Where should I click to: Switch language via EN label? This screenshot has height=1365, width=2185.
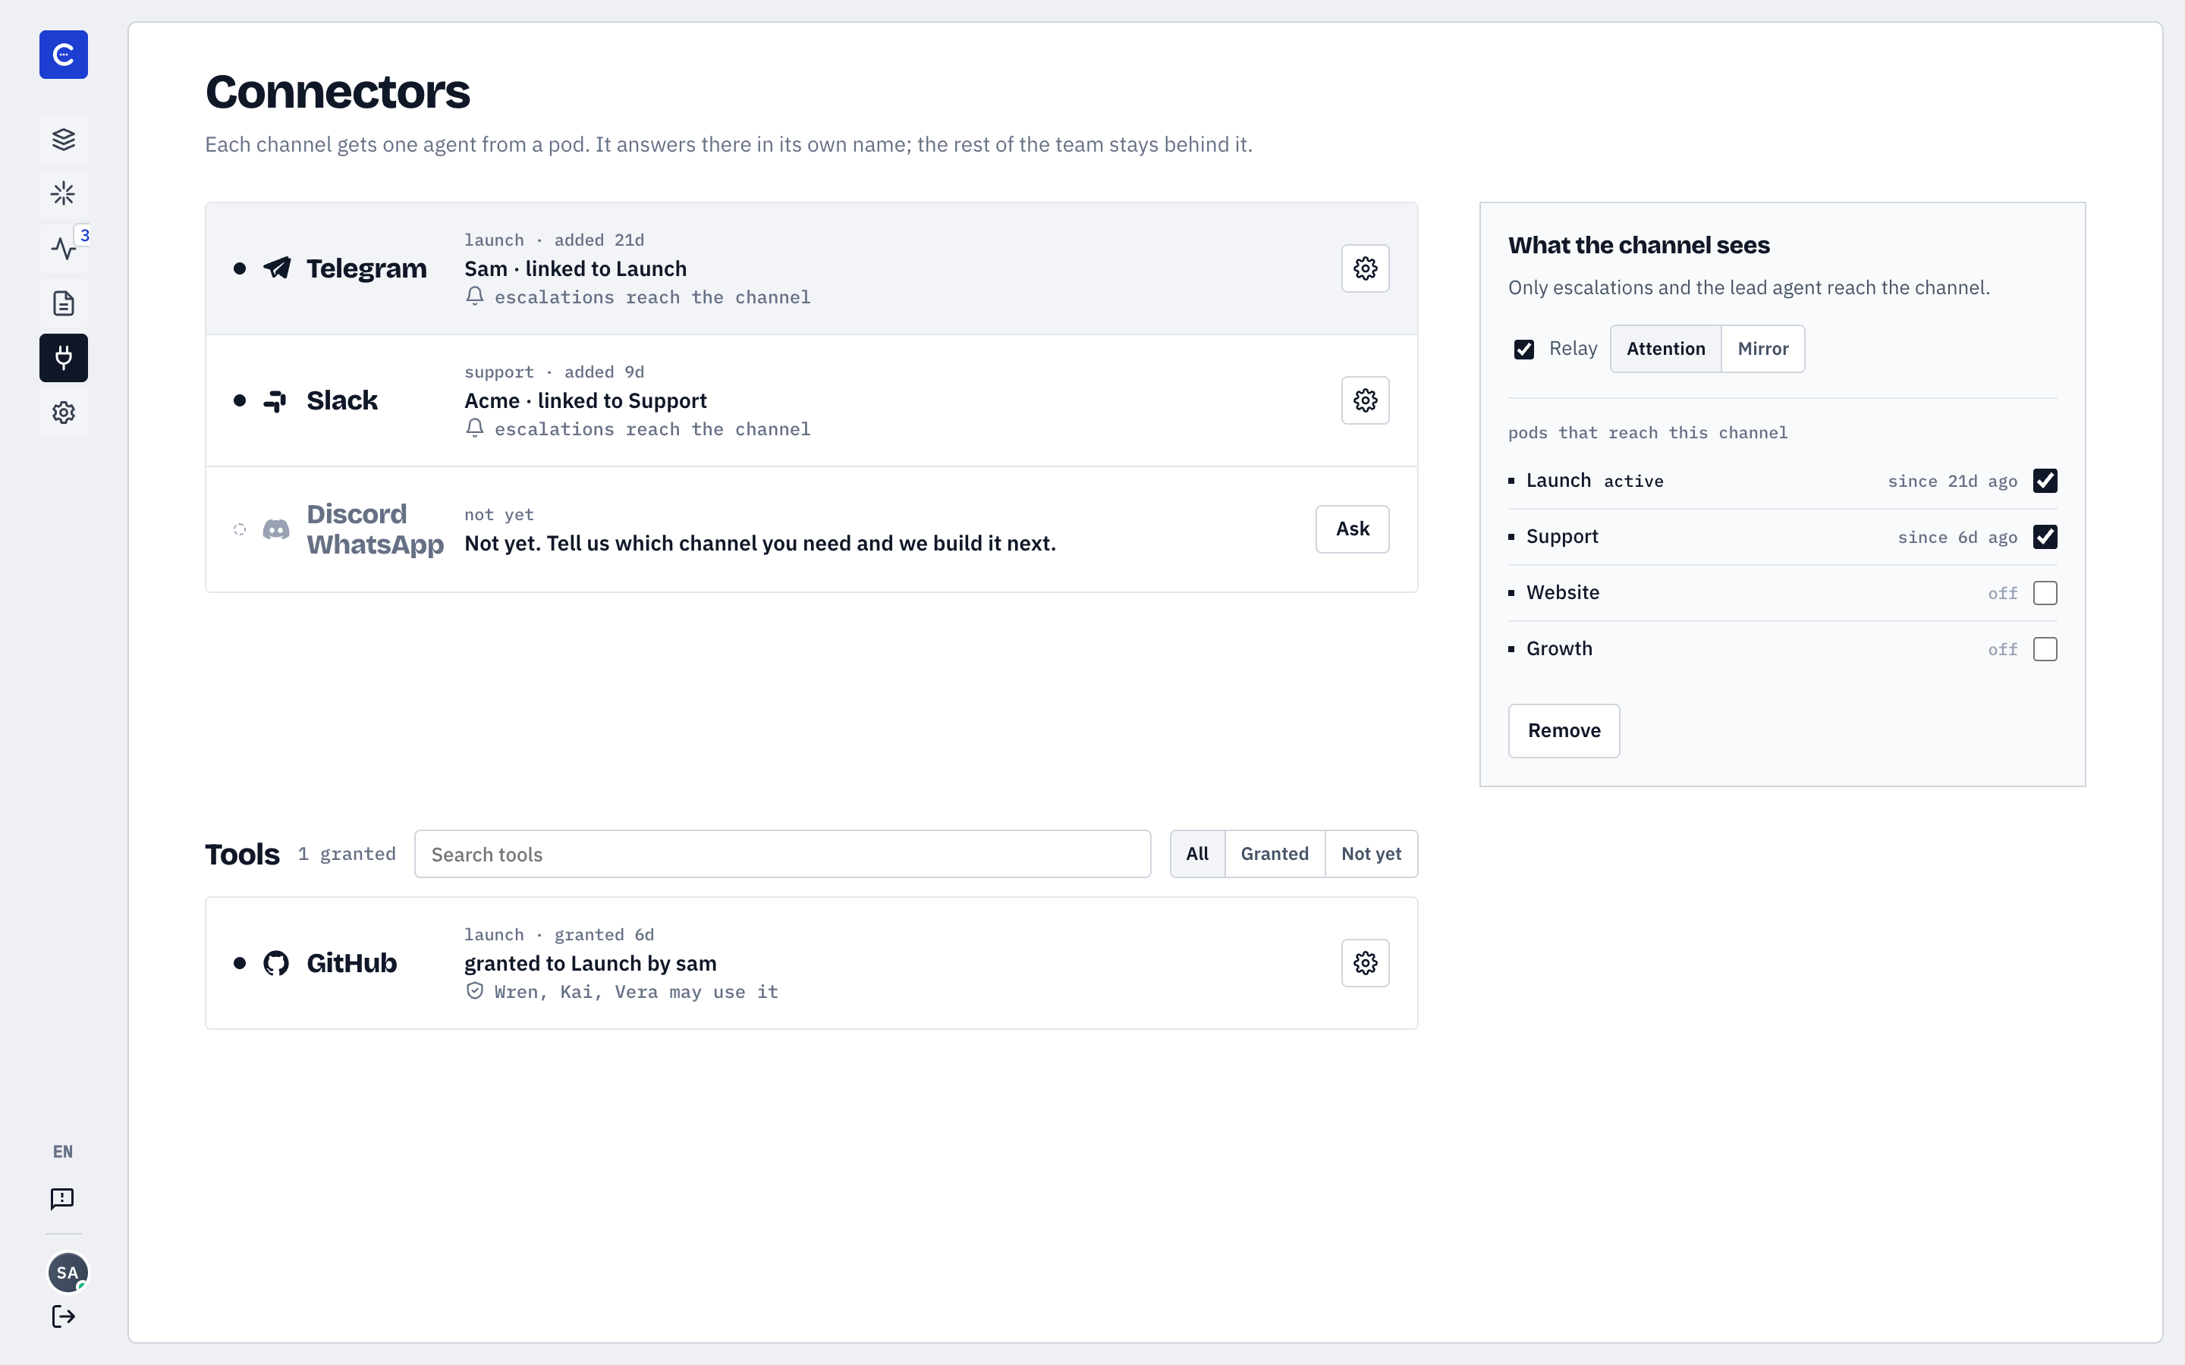(x=63, y=1152)
